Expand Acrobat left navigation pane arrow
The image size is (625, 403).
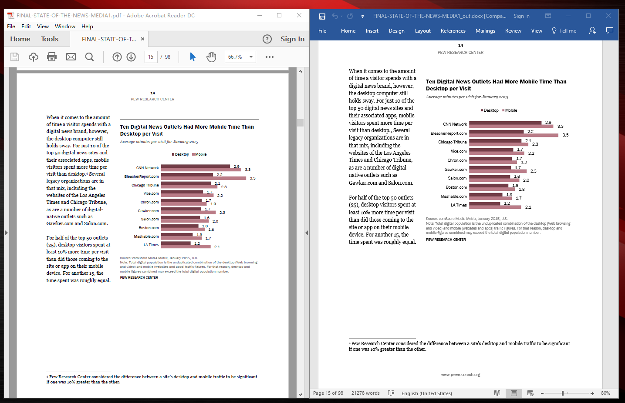tap(6, 233)
